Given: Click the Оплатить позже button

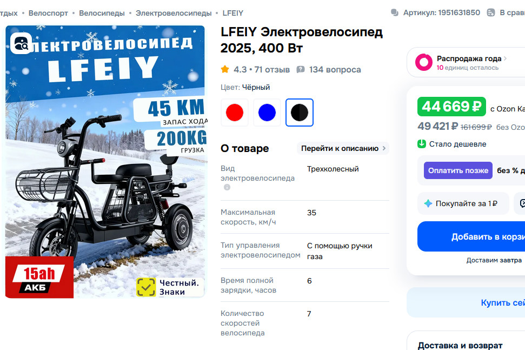Looking at the screenshot, I should [458, 170].
